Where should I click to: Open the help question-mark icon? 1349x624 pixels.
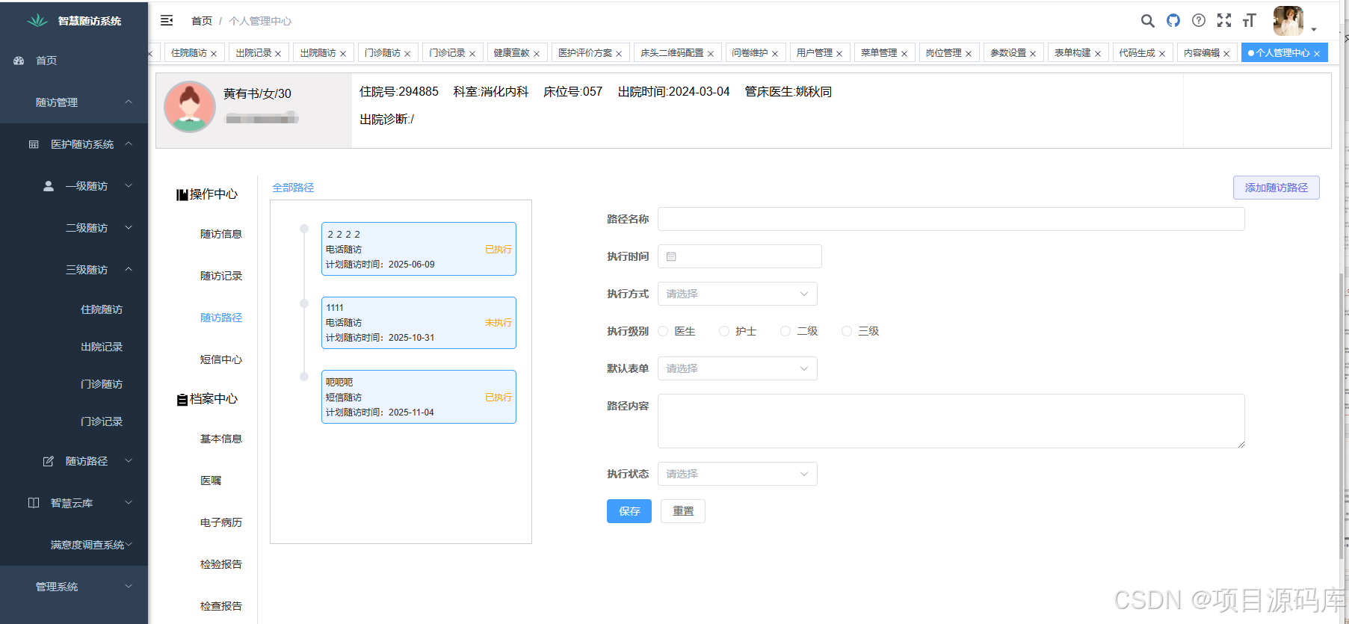[1199, 20]
